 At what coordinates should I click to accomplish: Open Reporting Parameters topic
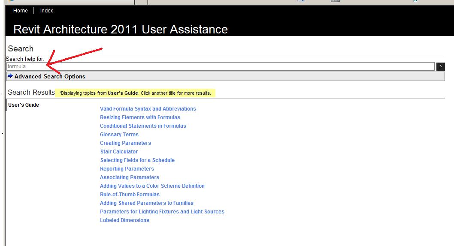127,169
